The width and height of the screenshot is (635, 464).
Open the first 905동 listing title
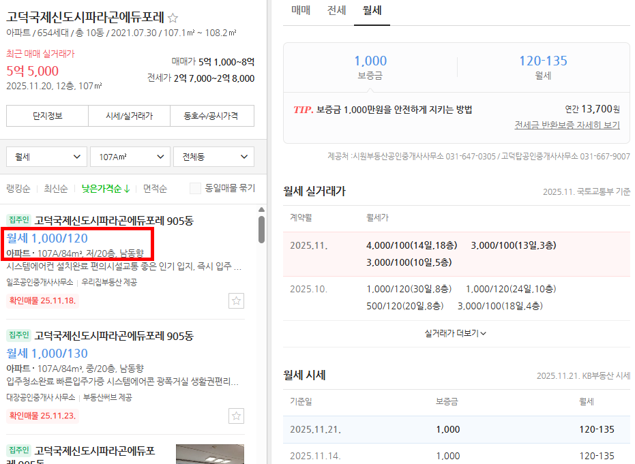[x=114, y=221]
